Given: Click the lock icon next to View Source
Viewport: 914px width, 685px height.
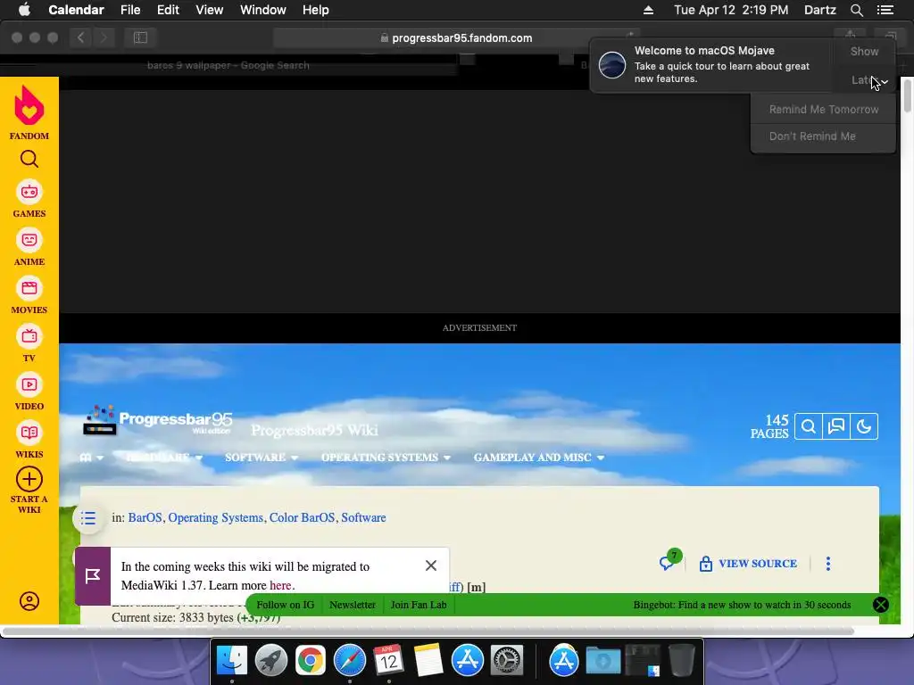Looking at the screenshot, I should (705, 564).
